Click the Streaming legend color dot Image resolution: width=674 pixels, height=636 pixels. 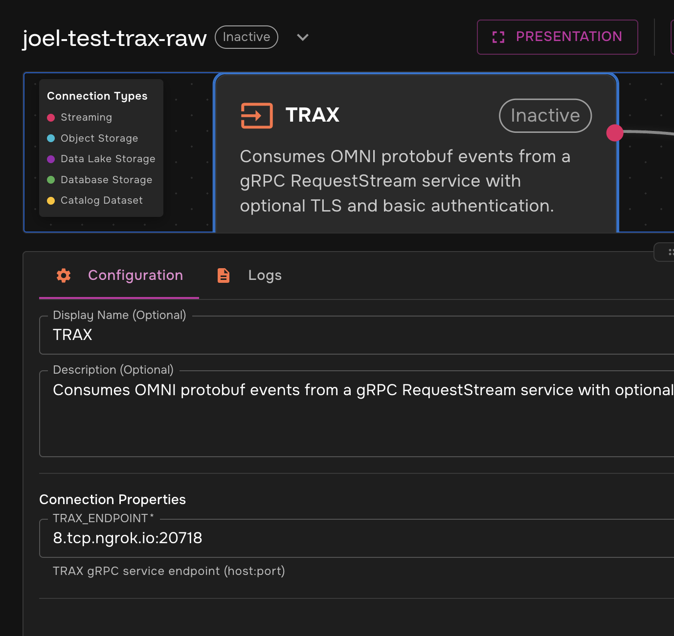(x=51, y=118)
